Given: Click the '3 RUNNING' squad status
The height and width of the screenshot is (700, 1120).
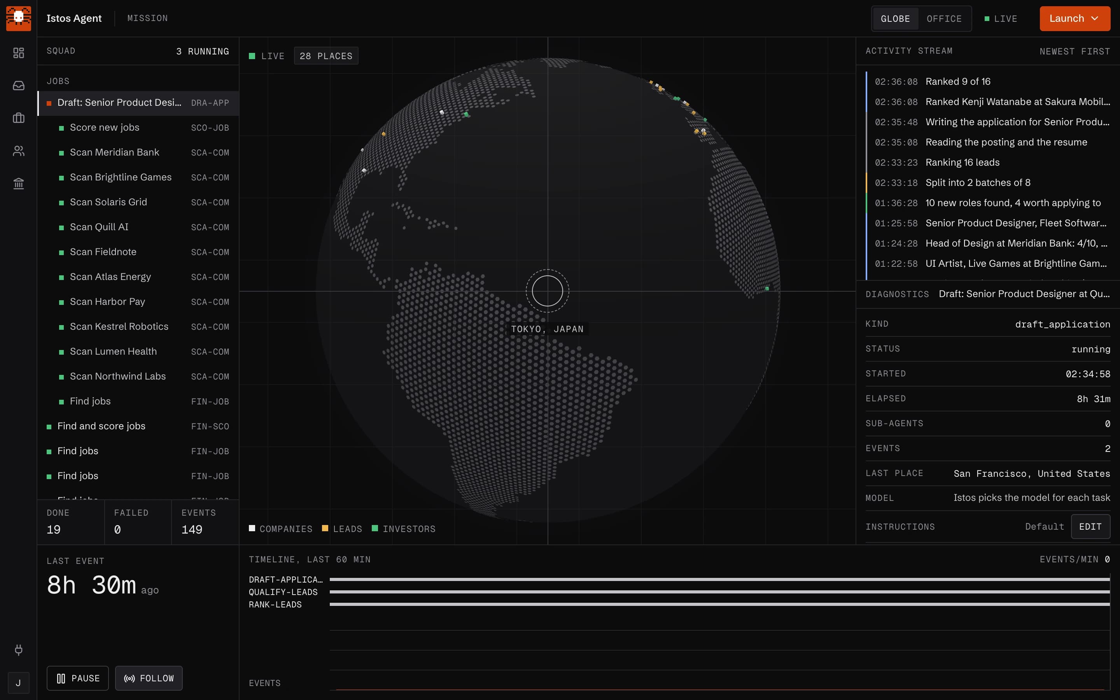Looking at the screenshot, I should point(203,51).
